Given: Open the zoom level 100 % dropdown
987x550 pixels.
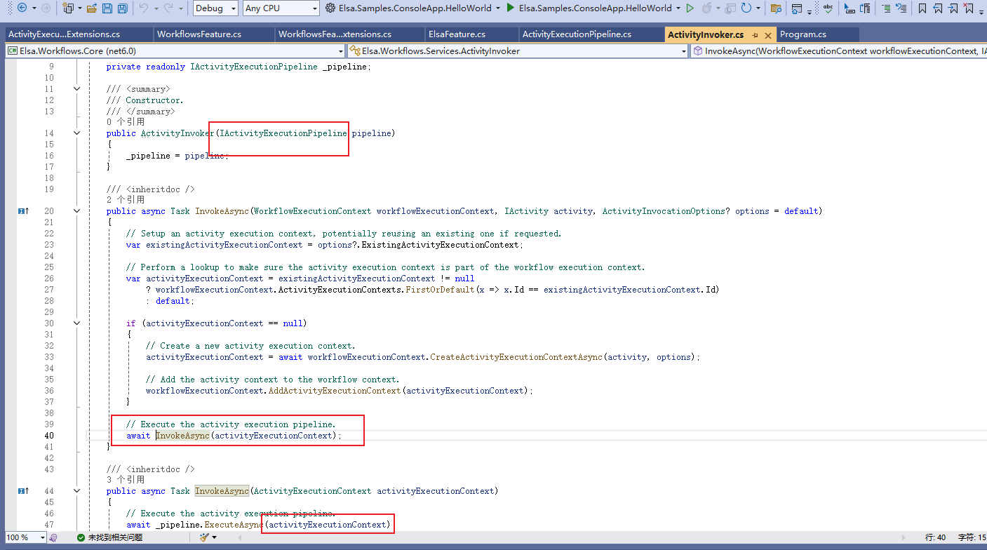Looking at the screenshot, I should pos(42,537).
